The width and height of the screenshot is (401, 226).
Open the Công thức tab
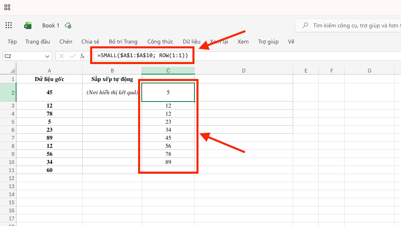coord(160,42)
